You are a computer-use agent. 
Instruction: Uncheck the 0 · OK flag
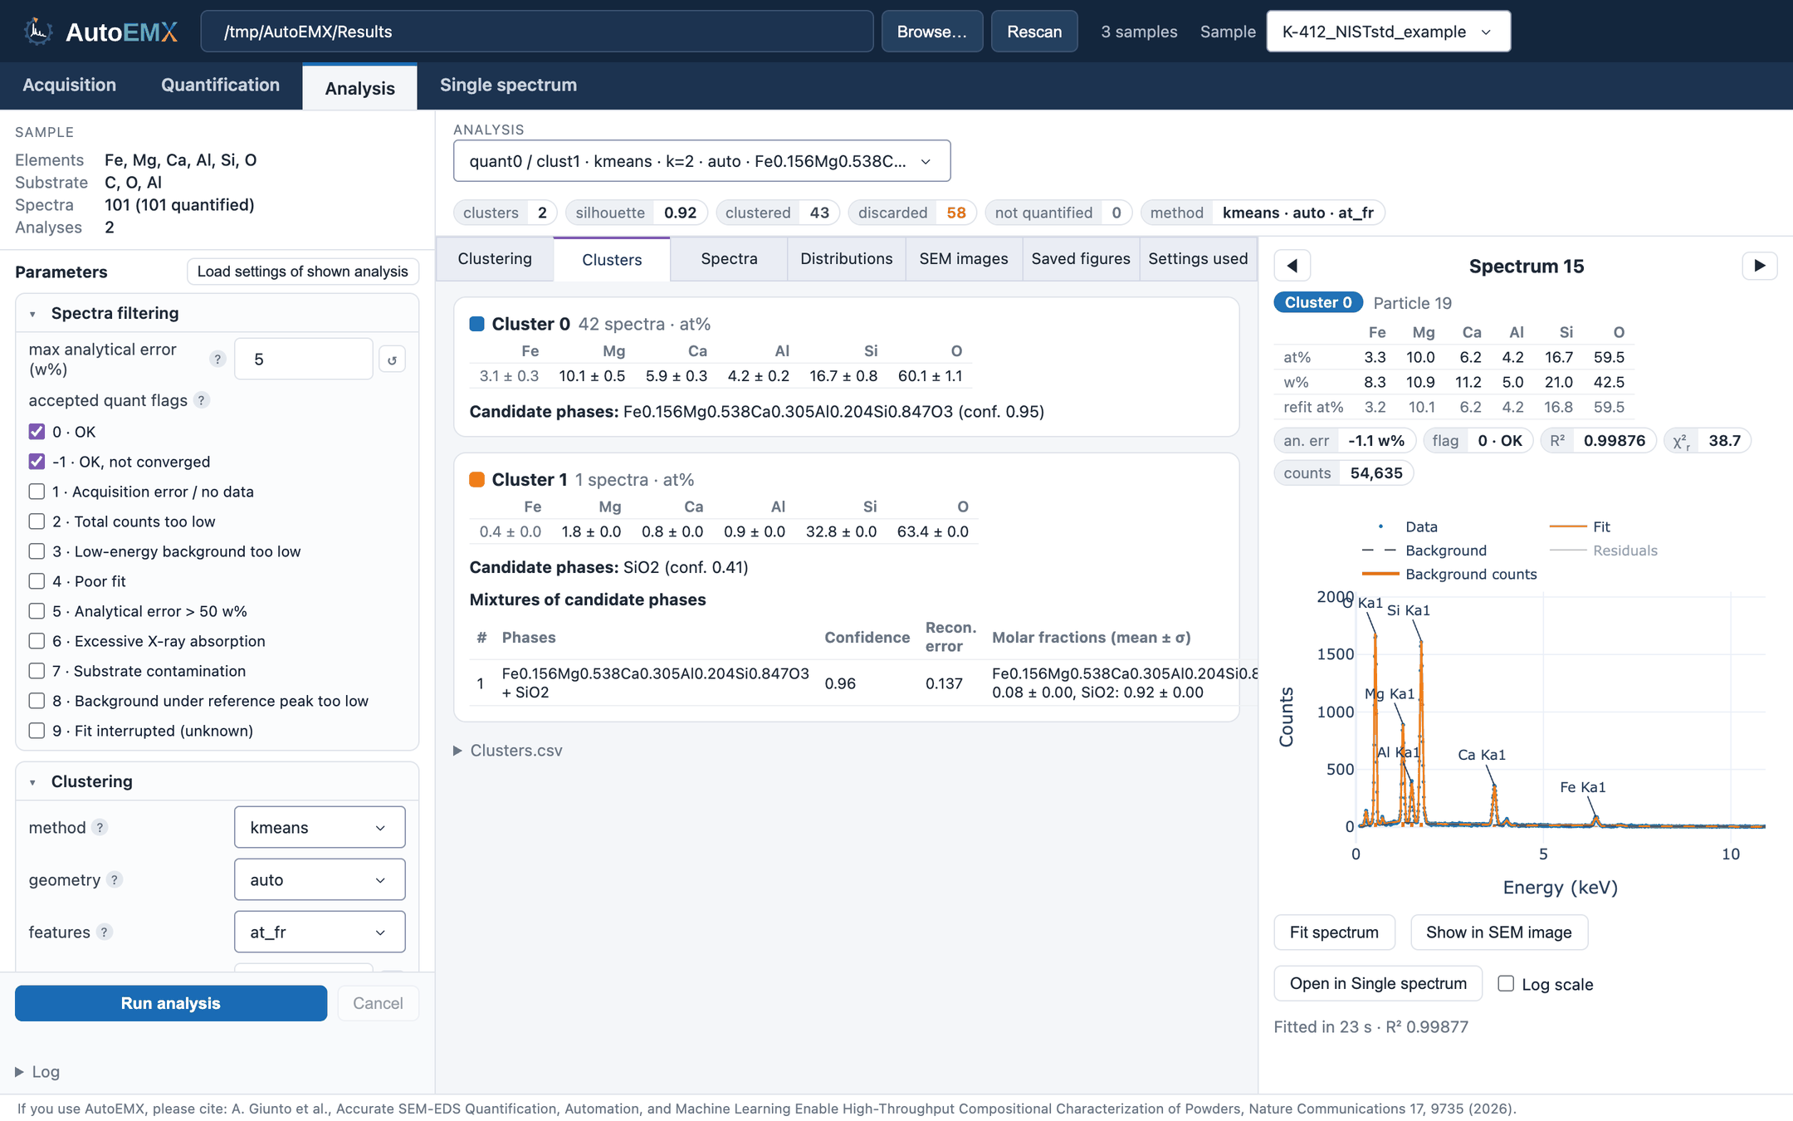click(x=37, y=432)
